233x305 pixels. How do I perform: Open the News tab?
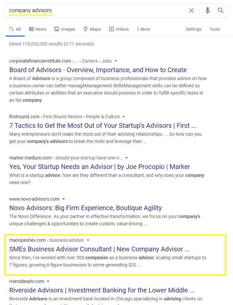(x=38, y=29)
